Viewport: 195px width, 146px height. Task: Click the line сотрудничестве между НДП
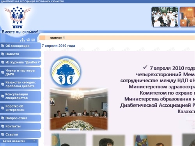pyautogui.click(x=158, y=81)
